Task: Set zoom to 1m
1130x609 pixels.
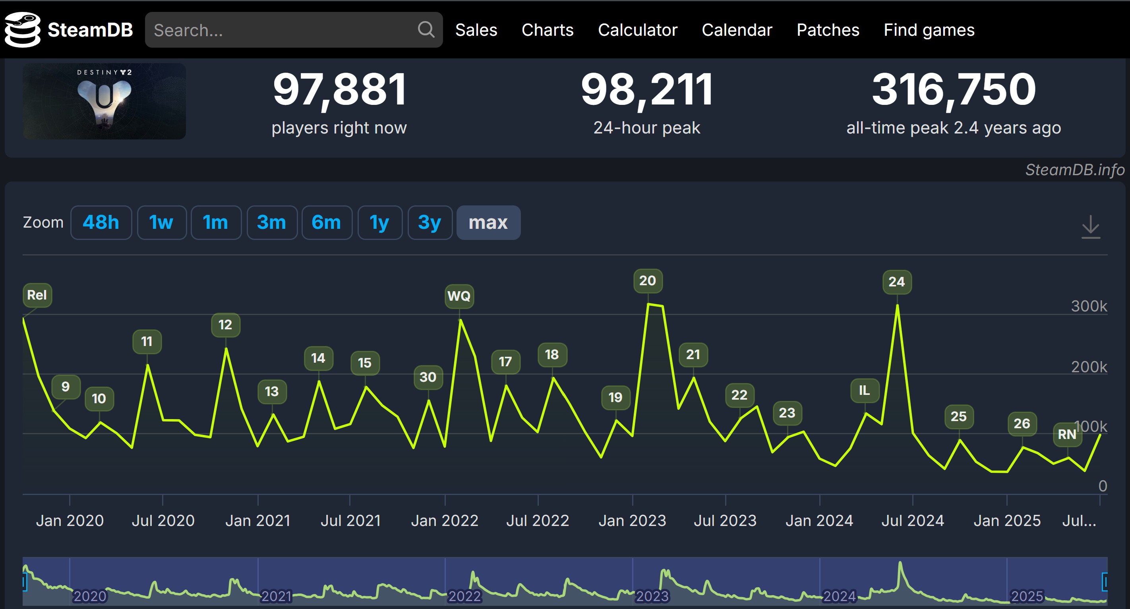Action: pos(216,222)
